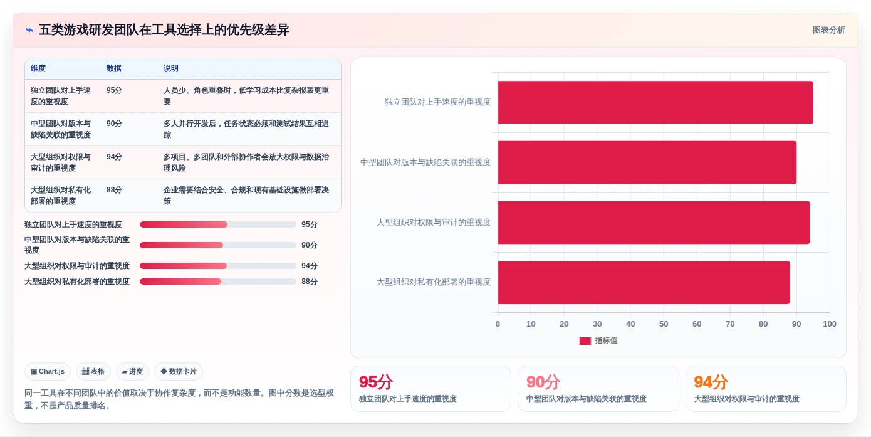Select the 表格 tag chip

click(93, 372)
